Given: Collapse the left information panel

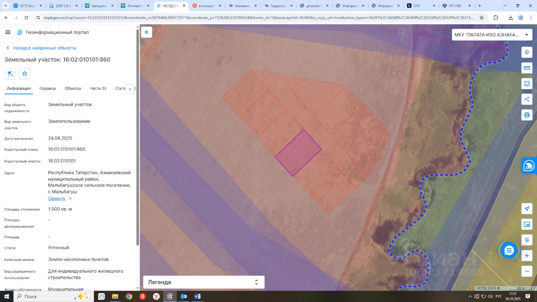Looking at the screenshot, I should 146,32.
